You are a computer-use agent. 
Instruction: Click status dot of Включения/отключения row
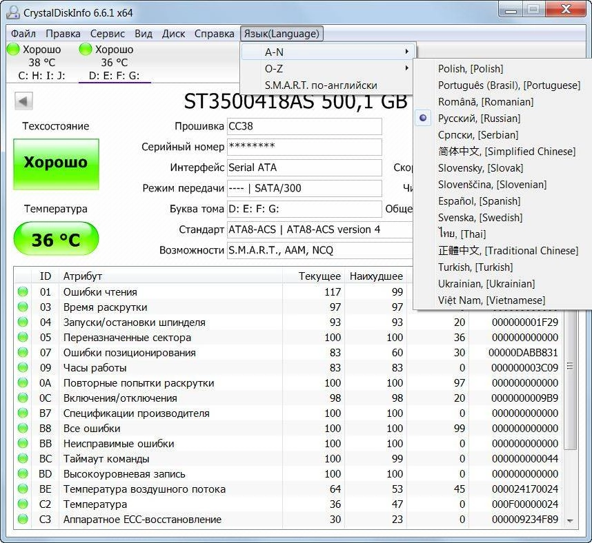pos(23,398)
